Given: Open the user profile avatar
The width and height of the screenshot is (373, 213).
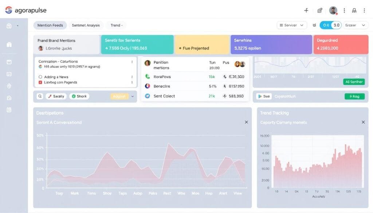Looking at the screenshot, I should [333, 11].
